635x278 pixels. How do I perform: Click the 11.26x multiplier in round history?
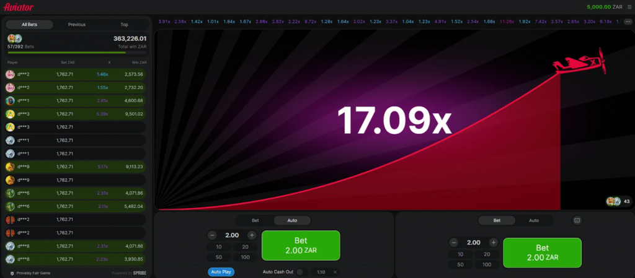[x=507, y=21]
